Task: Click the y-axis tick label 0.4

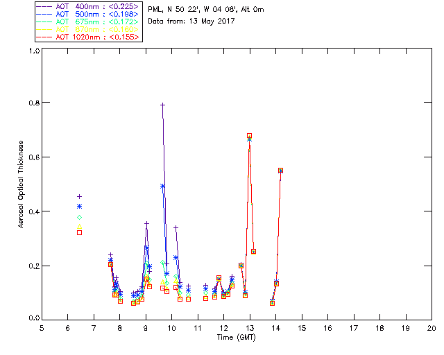Action: click(x=34, y=211)
